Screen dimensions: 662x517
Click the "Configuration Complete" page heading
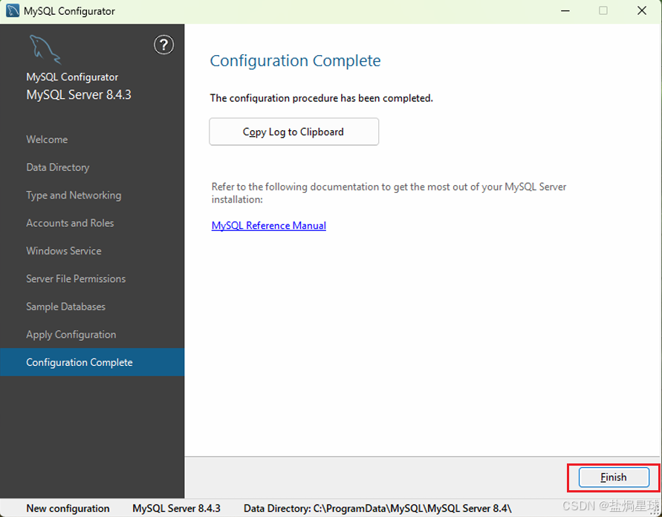click(x=295, y=61)
